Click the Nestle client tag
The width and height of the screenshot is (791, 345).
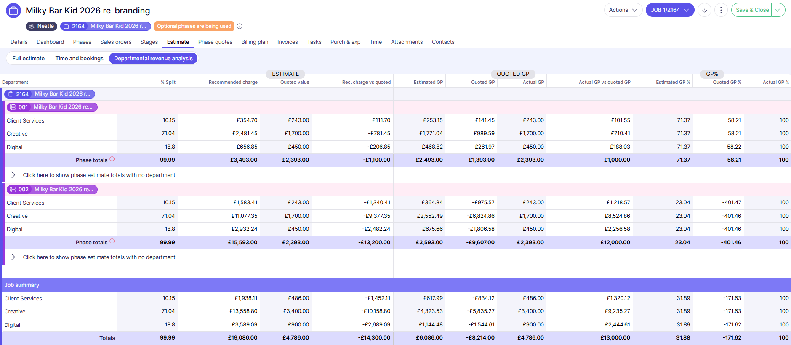(x=41, y=26)
